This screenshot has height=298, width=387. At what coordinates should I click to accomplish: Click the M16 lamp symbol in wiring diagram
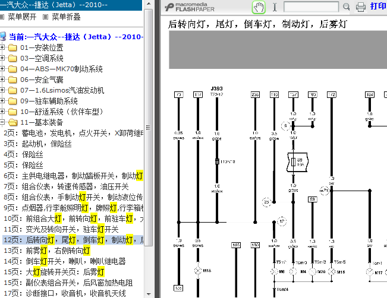pyautogui.click(x=332, y=272)
